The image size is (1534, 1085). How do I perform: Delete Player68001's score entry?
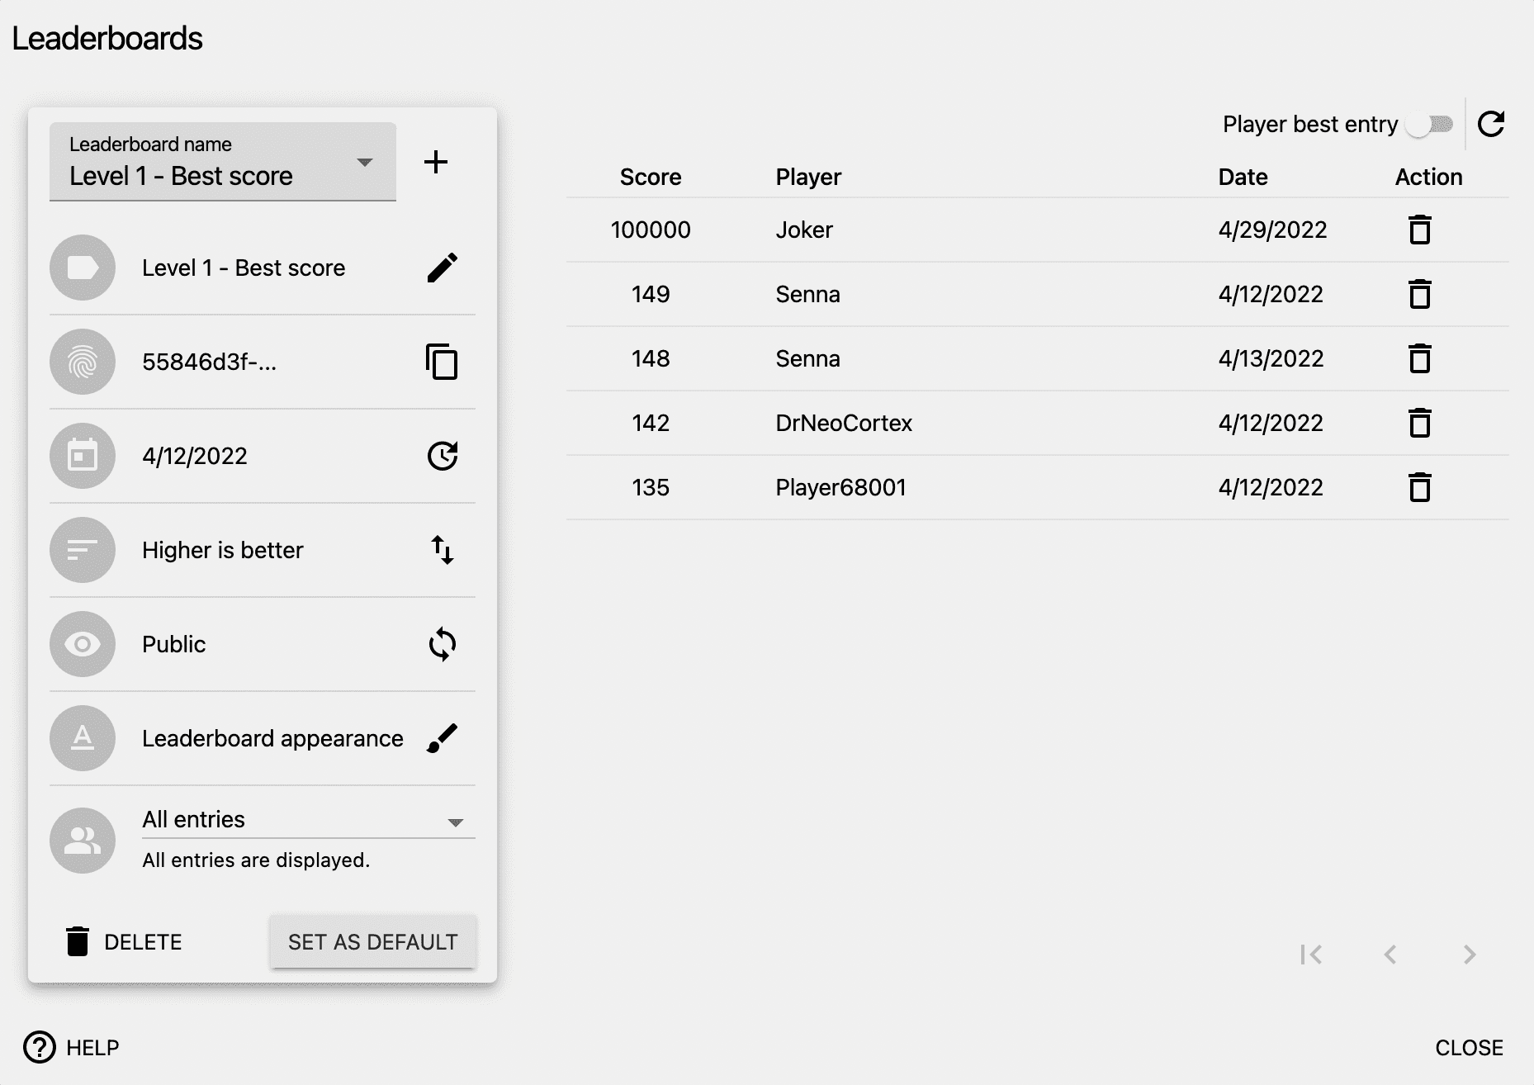click(1419, 487)
